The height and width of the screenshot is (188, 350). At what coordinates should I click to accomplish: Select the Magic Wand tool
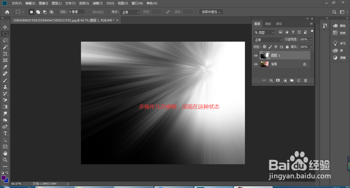(5, 47)
